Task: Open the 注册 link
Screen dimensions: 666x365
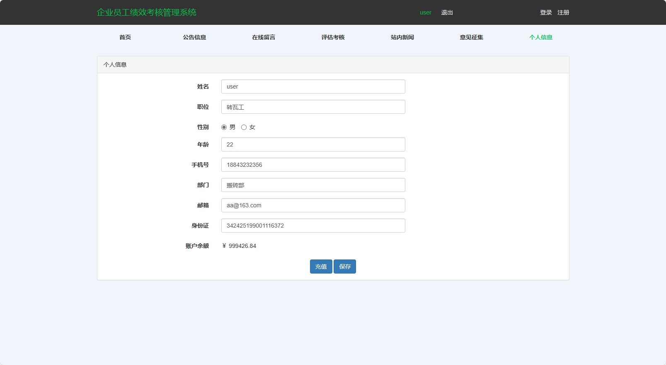Action: pyautogui.click(x=563, y=12)
